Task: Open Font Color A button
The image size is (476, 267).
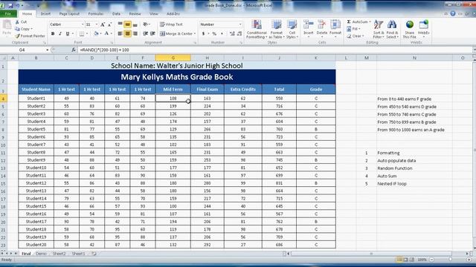Action: pyautogui.click(x=106, y=33)
